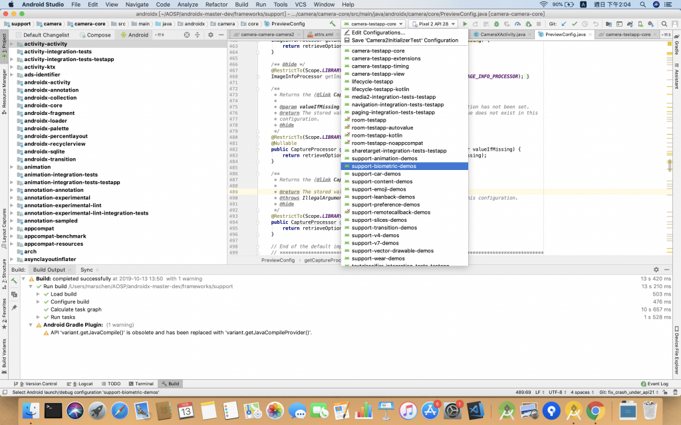Hide the Project panel with minus icon
This screenshot has height=425, width=681.
coord(221,35)
